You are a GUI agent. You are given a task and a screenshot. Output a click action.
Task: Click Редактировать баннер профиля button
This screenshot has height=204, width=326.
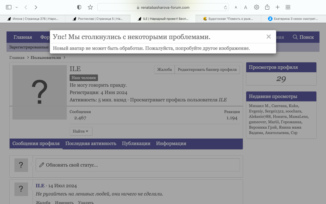tap(207, 69)
